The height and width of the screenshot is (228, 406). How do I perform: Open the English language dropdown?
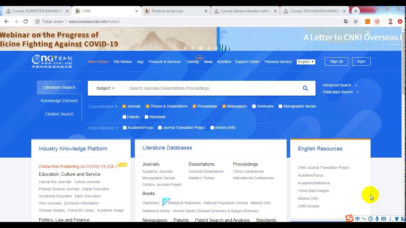click(x=306, y=62)
